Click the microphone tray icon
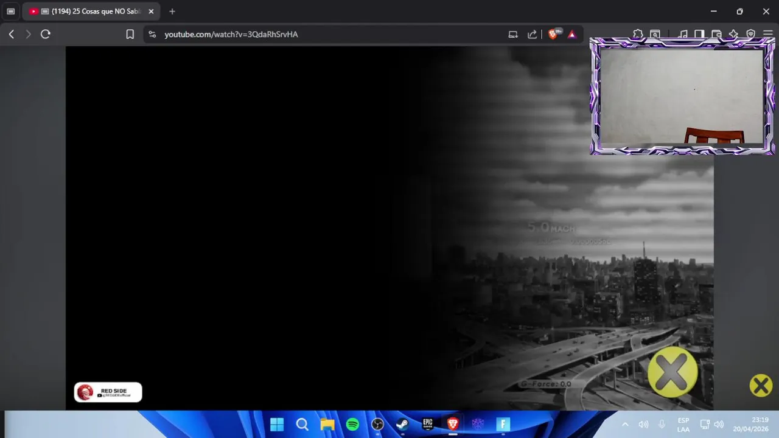 tap(662, 425)
